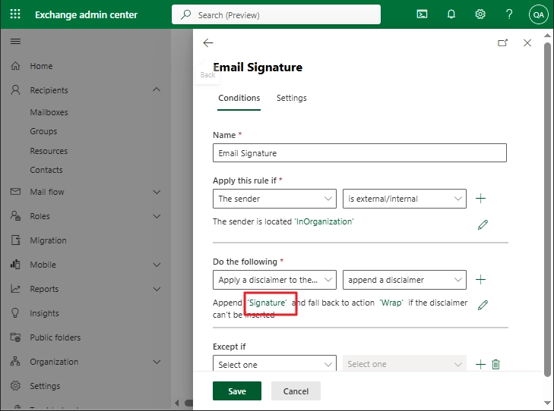Open Contacts under Recipients
The image size is (554, 411).
(46, 170)
